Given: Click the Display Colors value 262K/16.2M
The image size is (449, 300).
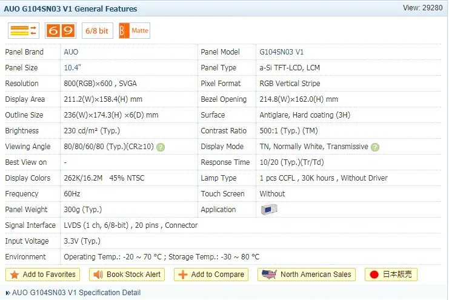Looking at the screenshot, I should (x=83, y=178).
